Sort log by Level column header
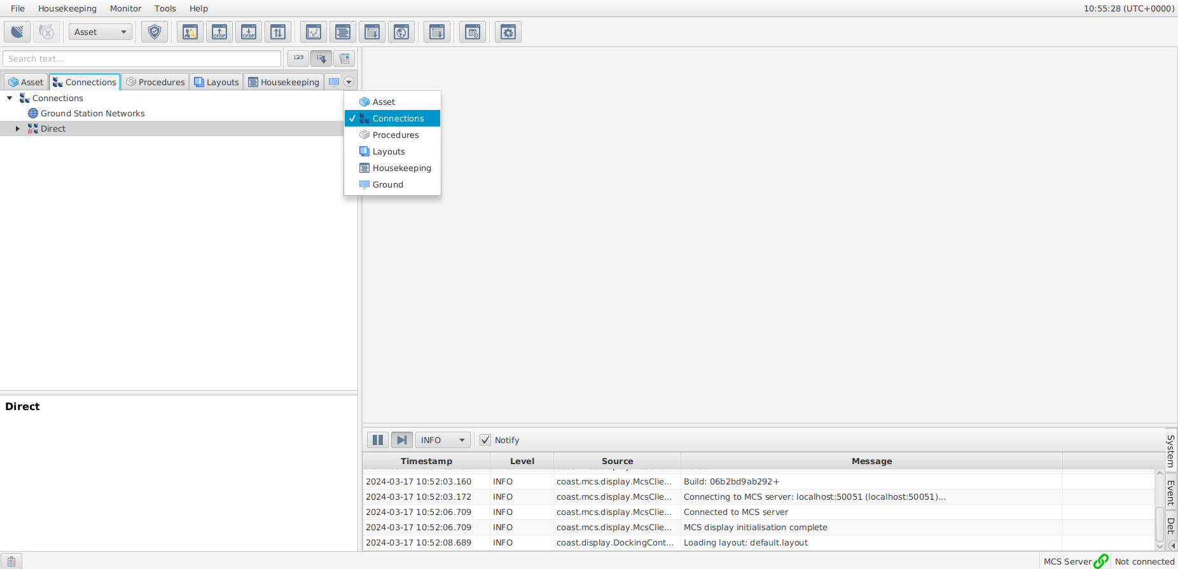The image size is (1178, 569). coord(522,461)
